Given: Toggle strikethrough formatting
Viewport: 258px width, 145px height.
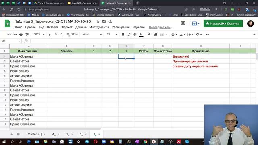Looking at the screenshot, I should click(x=135, y=34).
